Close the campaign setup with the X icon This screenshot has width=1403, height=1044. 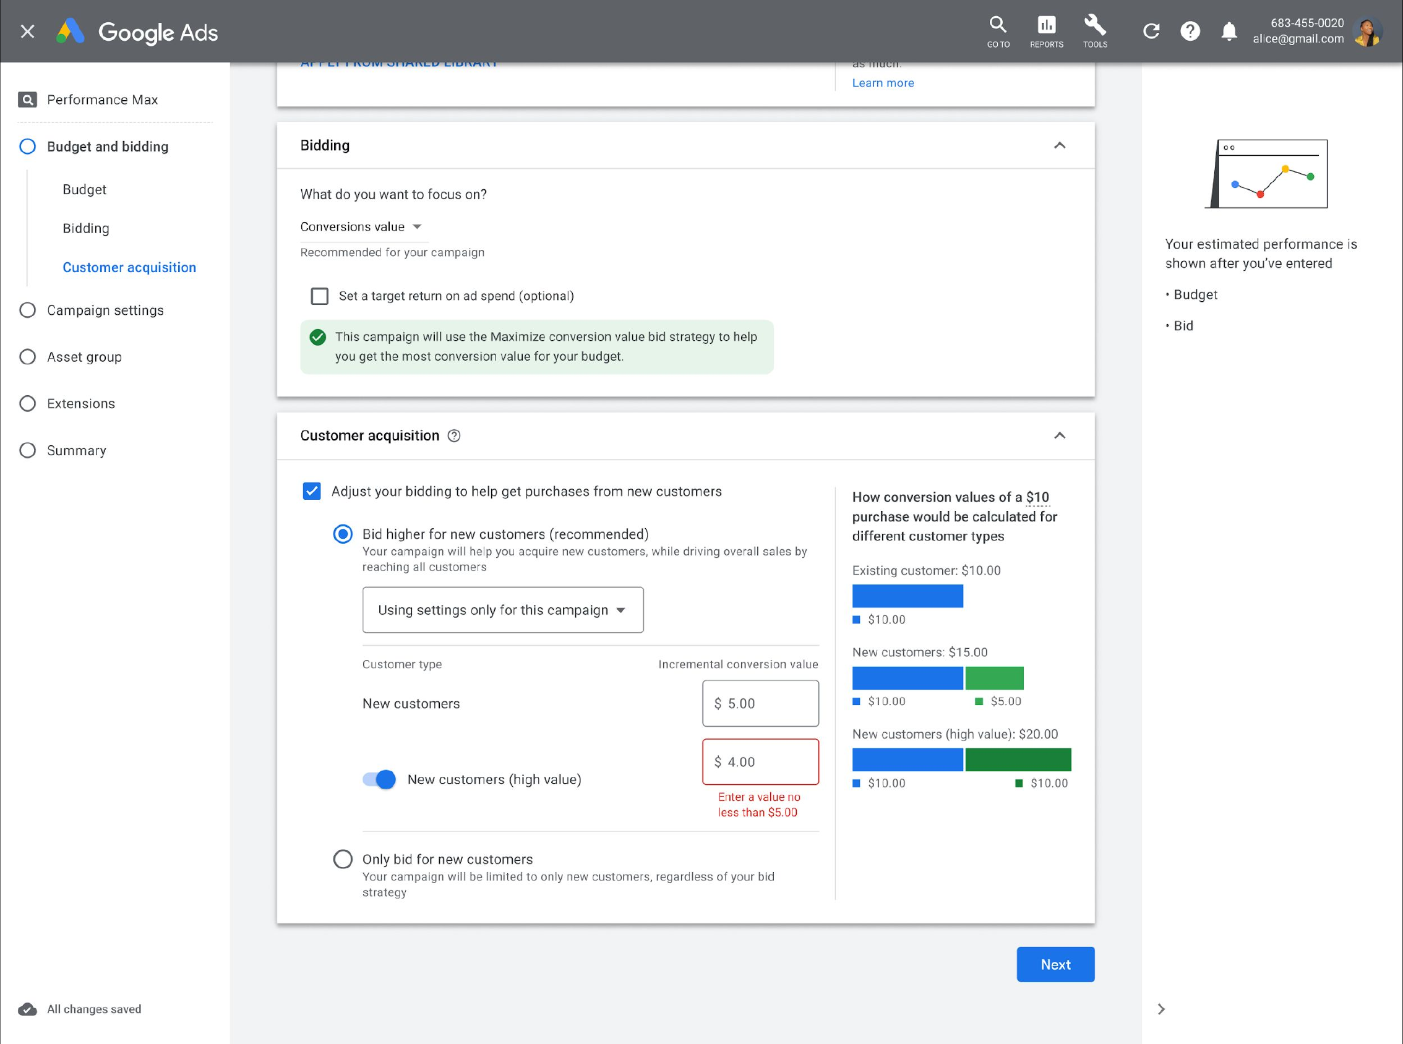pyautogui.click(x=27, y=31)
